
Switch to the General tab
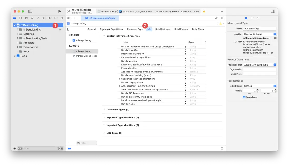(x=91, y=29)
